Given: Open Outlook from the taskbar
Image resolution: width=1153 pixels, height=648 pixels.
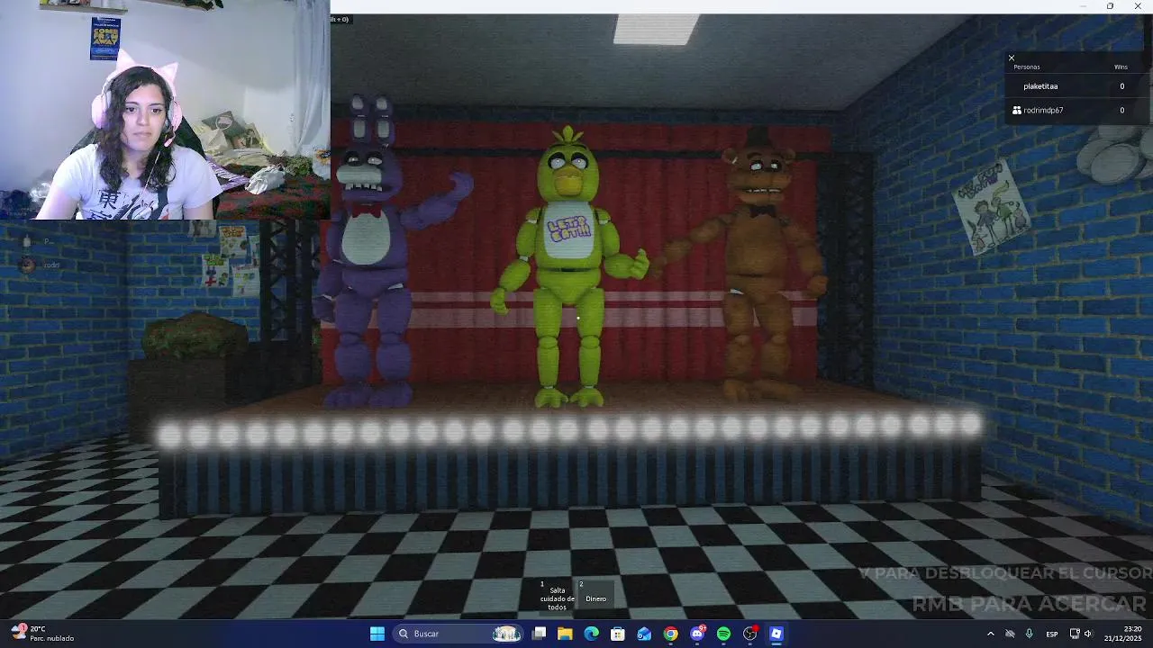Looking at the screenshot, I should pyautogui.click(x=644, y=634).
